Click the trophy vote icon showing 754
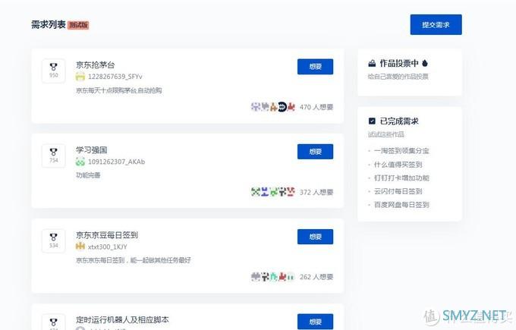Viewport: 516px width, 330px height. pyautogui.click(x=53, y=156)
